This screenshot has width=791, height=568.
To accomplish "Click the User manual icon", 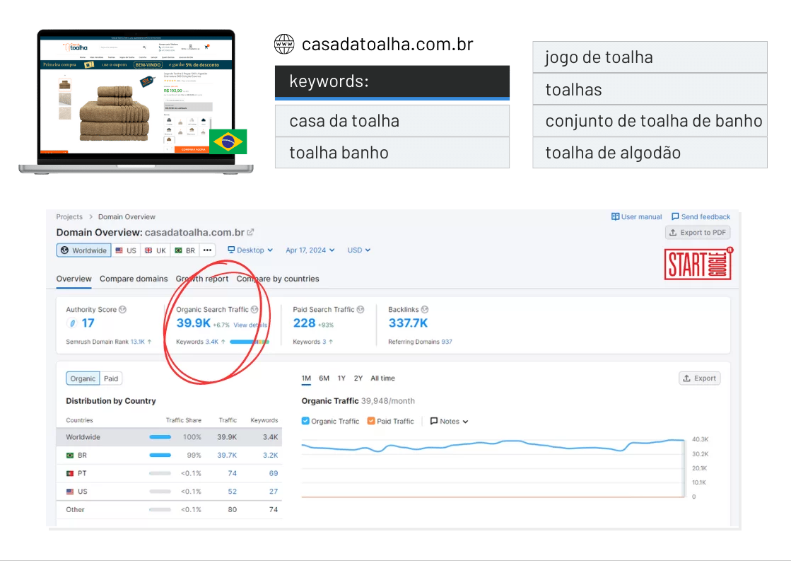I will pyautogui.click(x=615, y=216).
